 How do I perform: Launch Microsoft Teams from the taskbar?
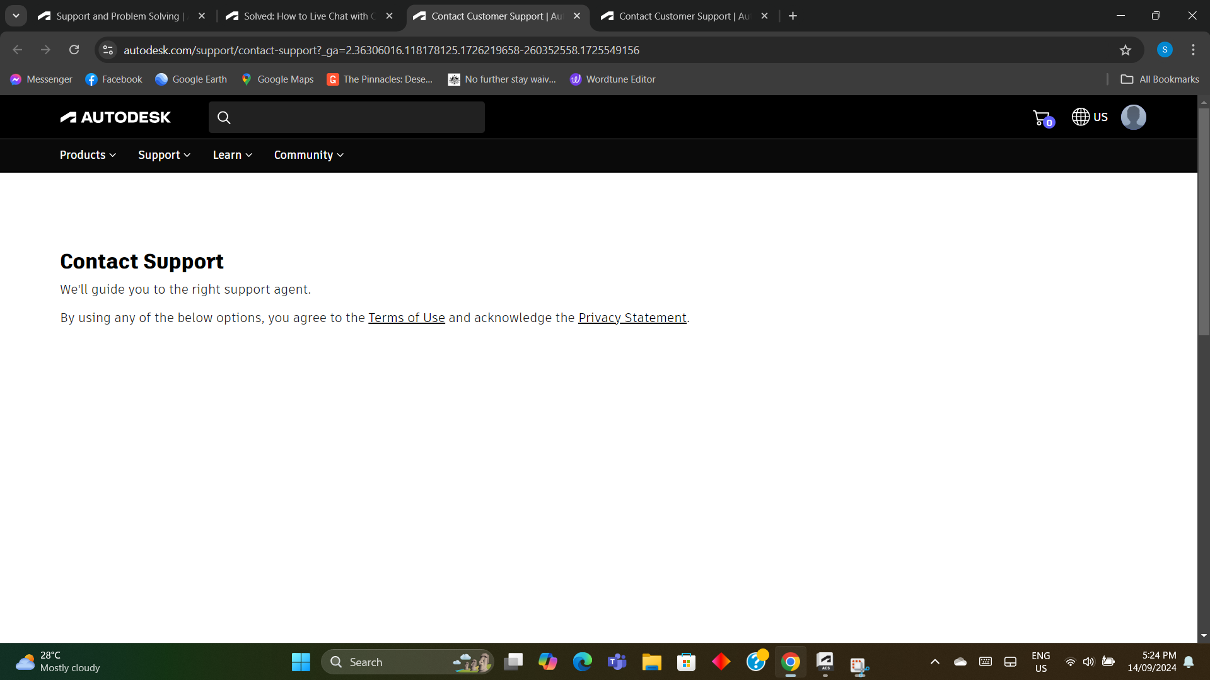tap(617, 661)
